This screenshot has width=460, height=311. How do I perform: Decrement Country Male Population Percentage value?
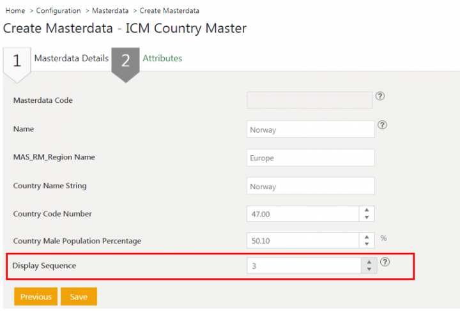tap(367, 244)
